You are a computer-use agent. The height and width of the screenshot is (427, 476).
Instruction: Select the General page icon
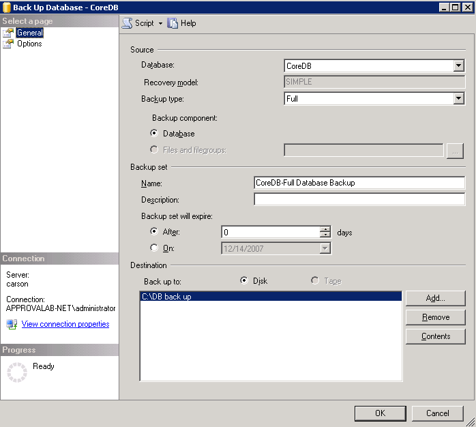coord(8,33)
